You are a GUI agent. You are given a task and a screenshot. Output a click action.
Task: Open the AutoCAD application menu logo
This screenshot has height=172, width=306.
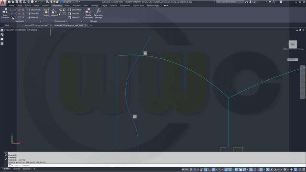tap(3, 3)
